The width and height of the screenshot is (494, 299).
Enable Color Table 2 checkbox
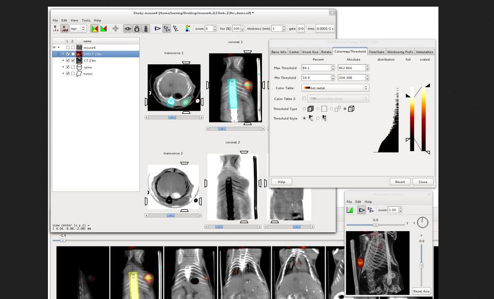click(304, 98)
